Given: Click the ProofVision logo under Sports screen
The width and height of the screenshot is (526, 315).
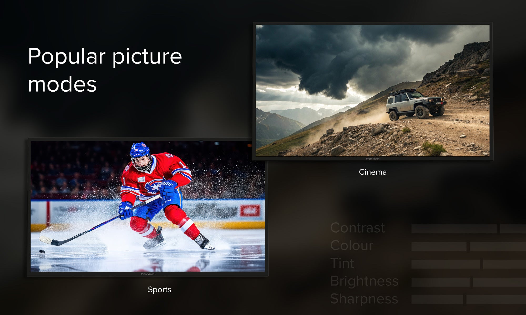Looking at the screenshot, I should 148,274.
